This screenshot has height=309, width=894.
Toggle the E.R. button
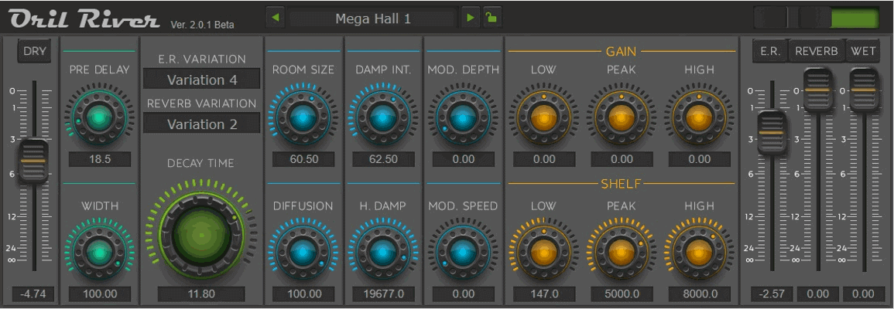click(x=769, y=52)
